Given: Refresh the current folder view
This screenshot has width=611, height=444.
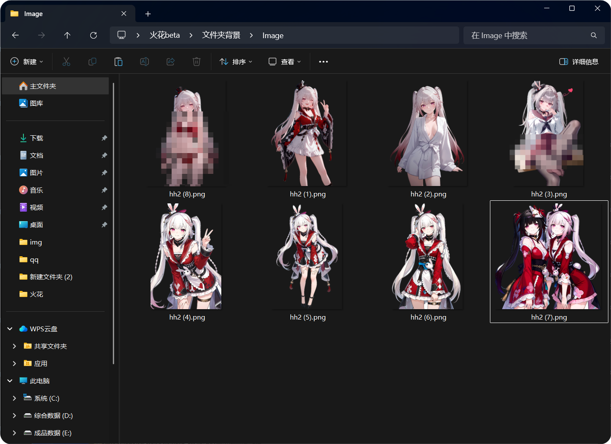Looking at the screenshot, I should click(93, 35).
